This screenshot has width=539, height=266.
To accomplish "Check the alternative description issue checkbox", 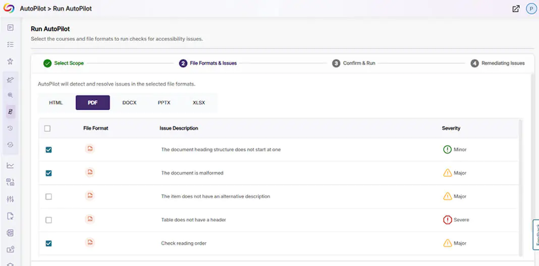I will (48, 196).
